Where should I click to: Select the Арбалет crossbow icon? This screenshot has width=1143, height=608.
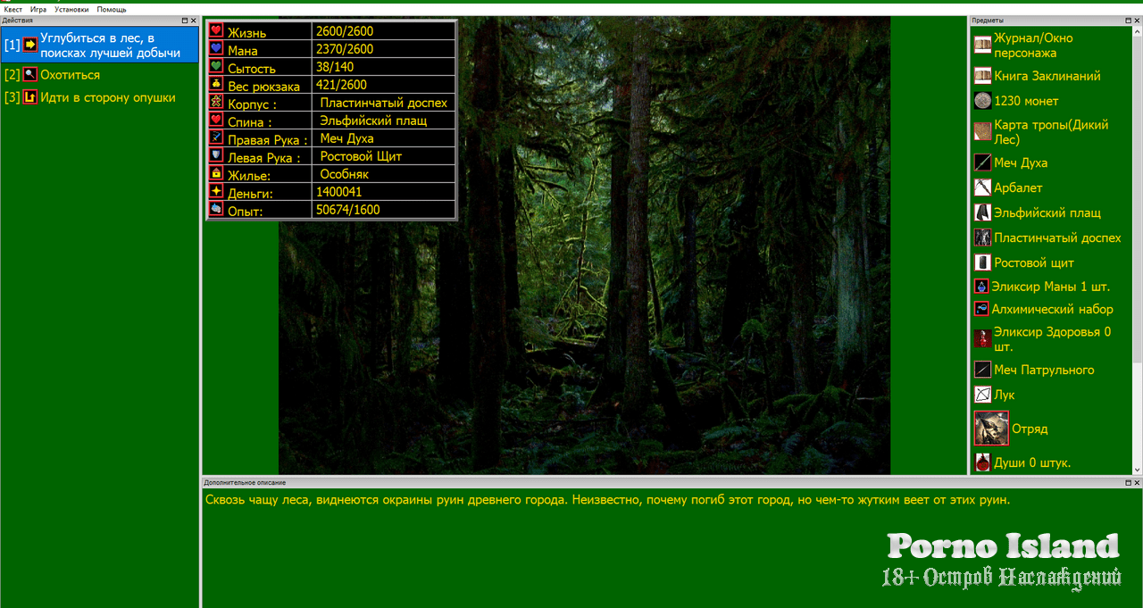(982, 187)
